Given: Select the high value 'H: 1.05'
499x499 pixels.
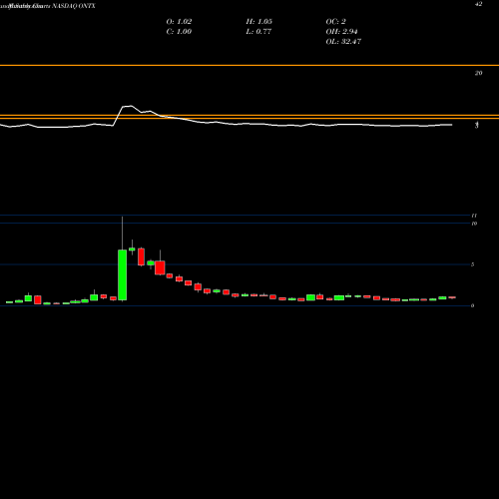Looking at the screenshot, I should tap(259, 22).
